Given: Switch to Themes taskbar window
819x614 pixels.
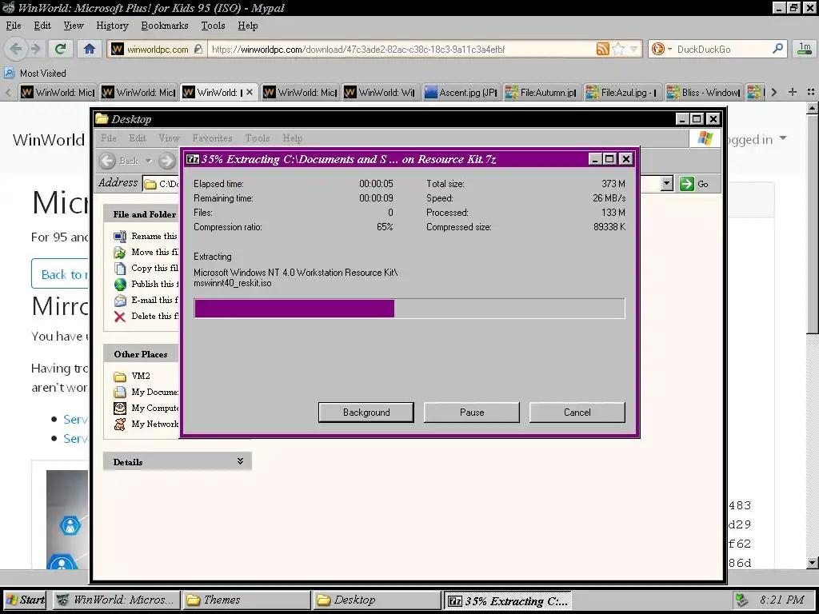Looking at the screenshot, I should [x=246, y=600].
